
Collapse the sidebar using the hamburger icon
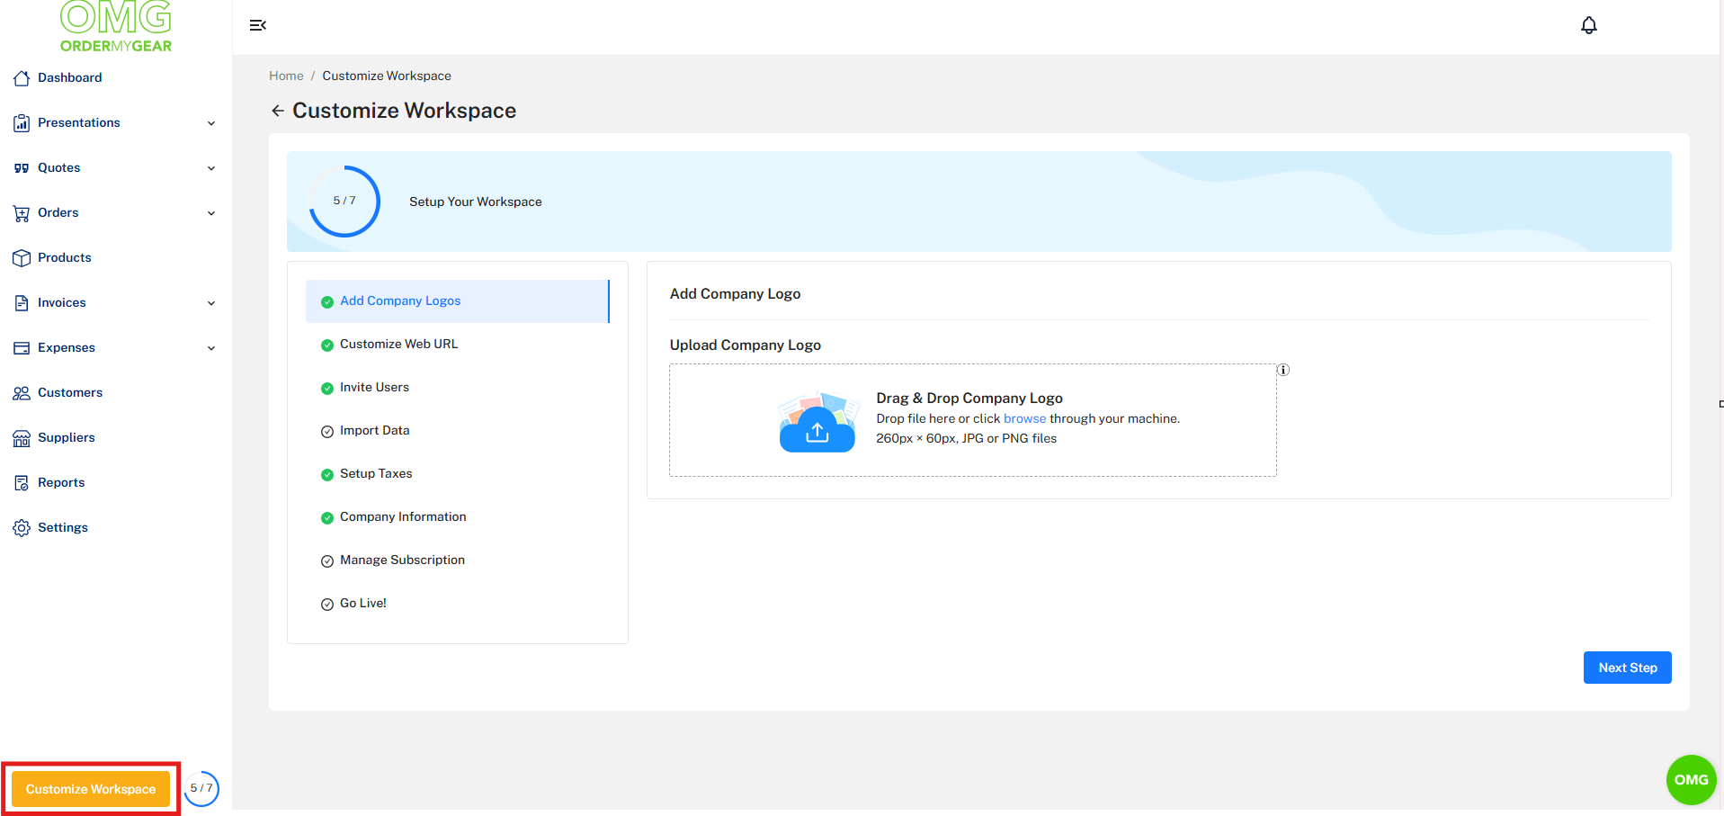point(258,24)
